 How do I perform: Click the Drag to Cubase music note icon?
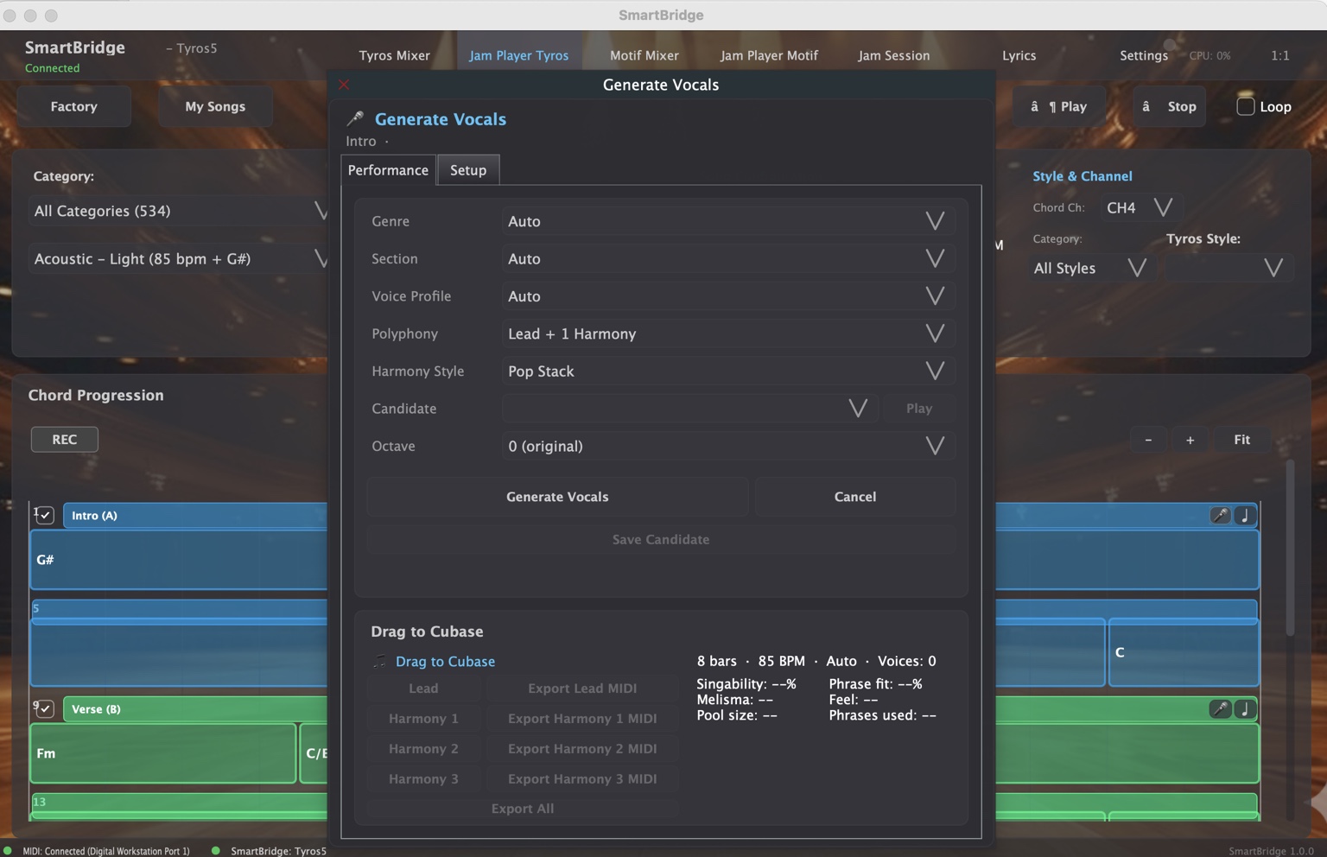pos(379,661)
